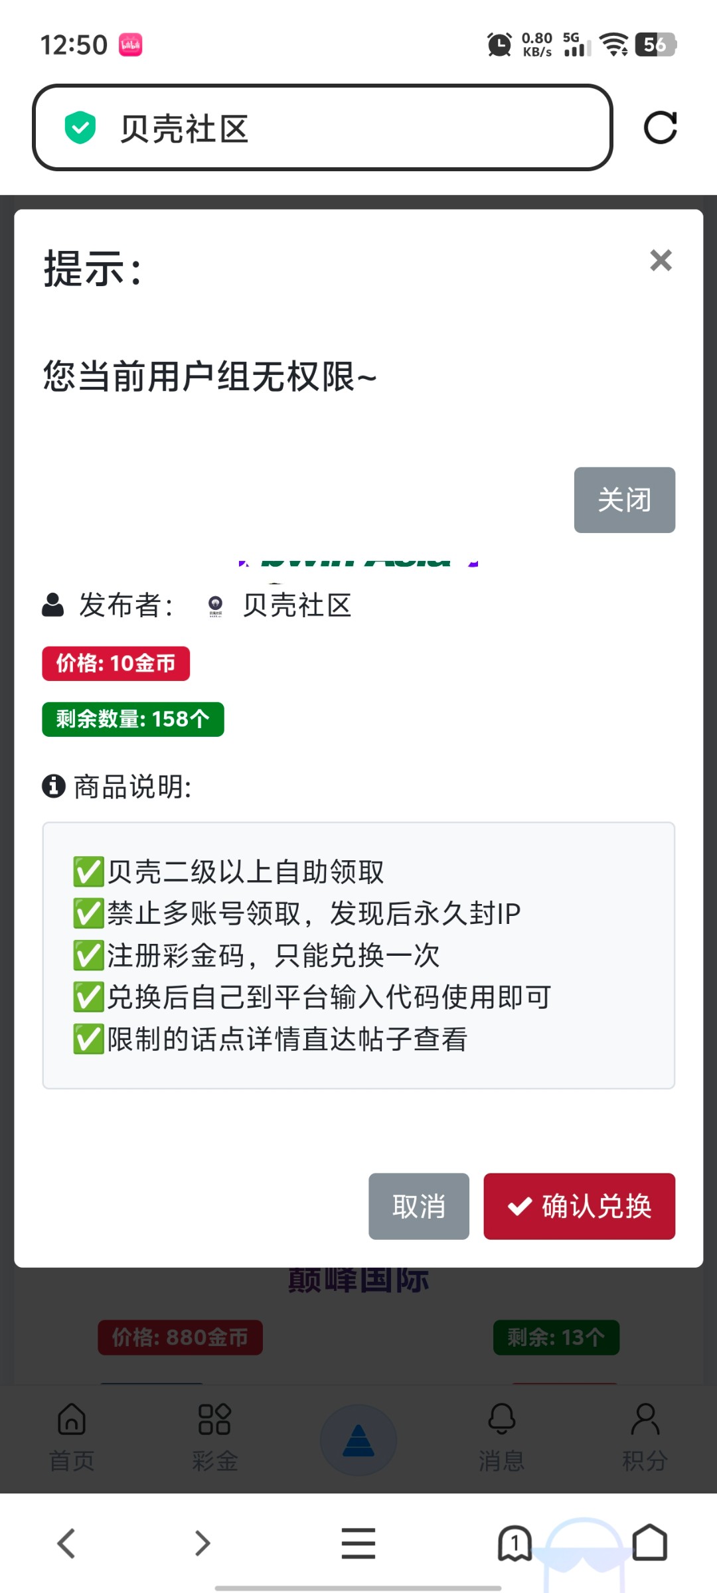The width and height of the screenshot is (717, 1593).
Task: Go to the 积分 profile tab
Action: [645, 1438]
